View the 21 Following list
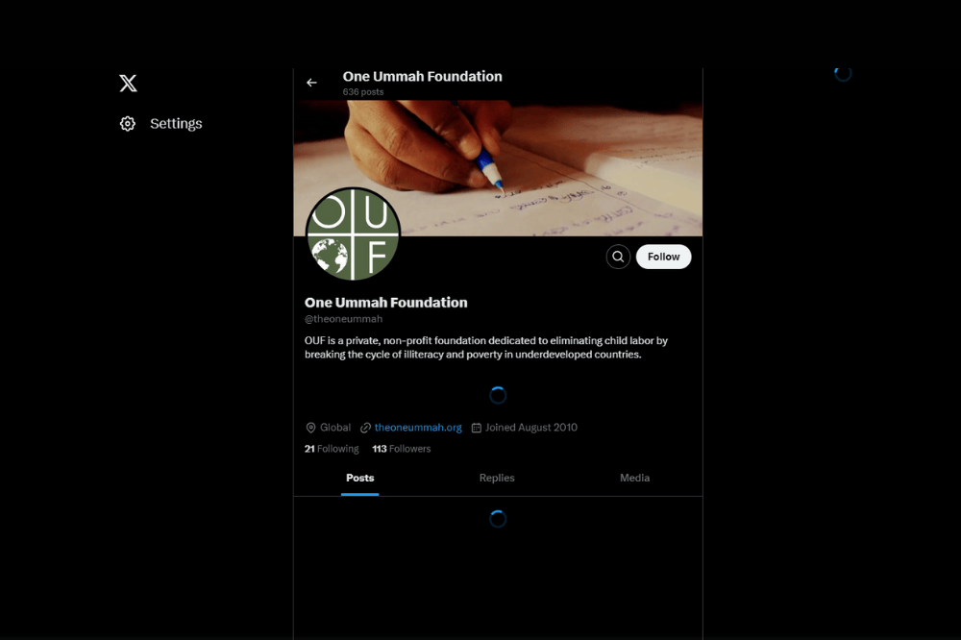Screen dimensions: 961x640 tap(332, 449)
